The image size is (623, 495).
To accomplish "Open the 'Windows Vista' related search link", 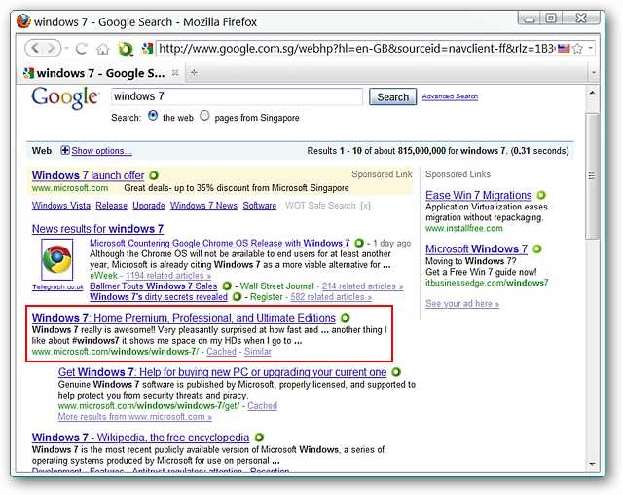I will (61, 206).
